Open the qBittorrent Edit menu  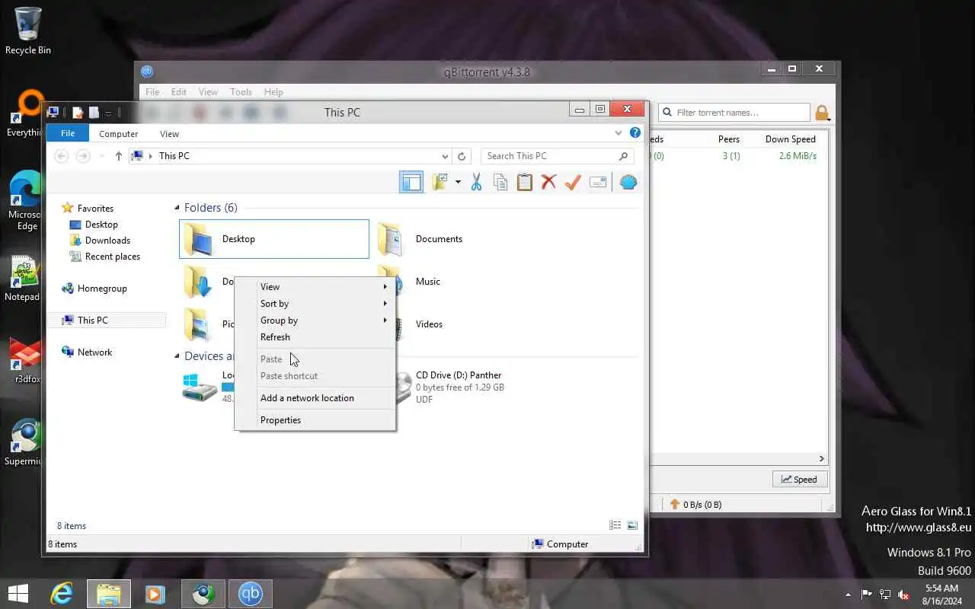click(x=179, y=92)
